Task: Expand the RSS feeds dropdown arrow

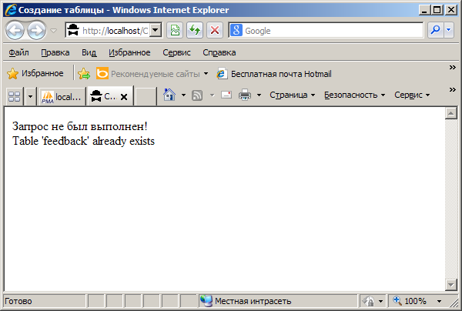Action: (213, 95)
